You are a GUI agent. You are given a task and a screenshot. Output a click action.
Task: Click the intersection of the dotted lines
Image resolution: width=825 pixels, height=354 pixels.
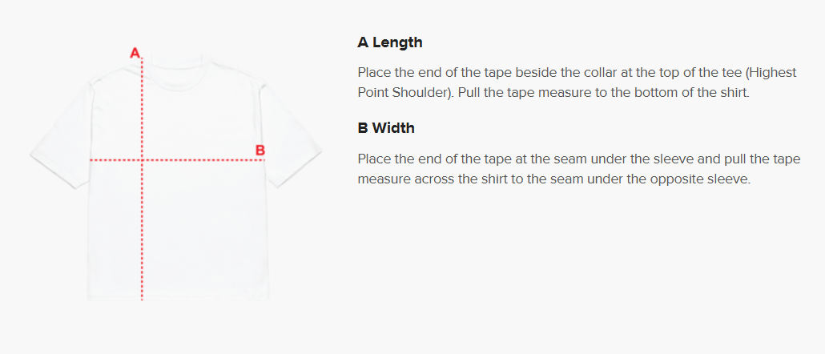click(142, 159)
